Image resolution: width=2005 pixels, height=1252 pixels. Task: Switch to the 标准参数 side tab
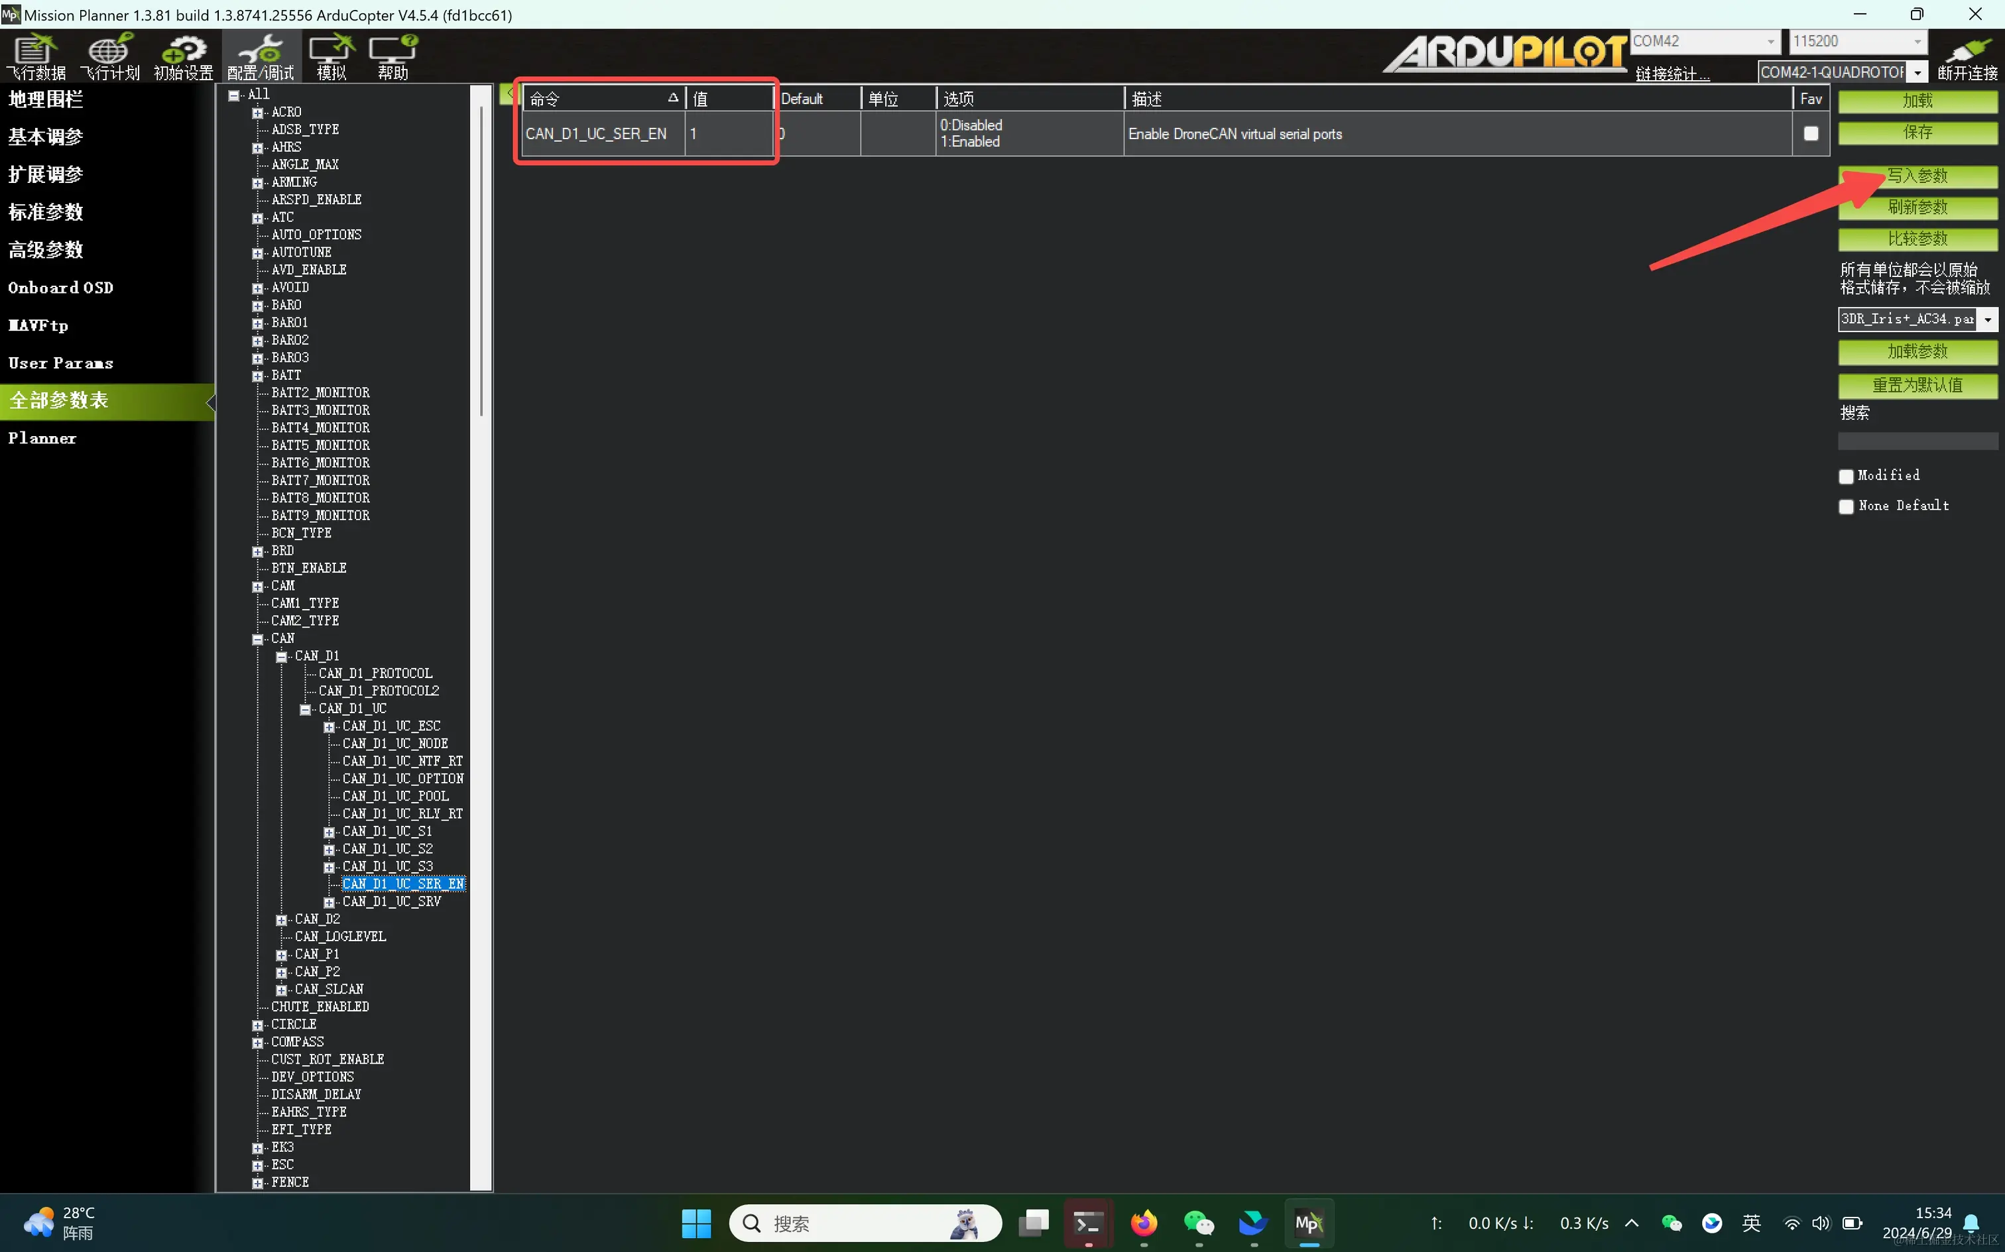click(46, 212)
